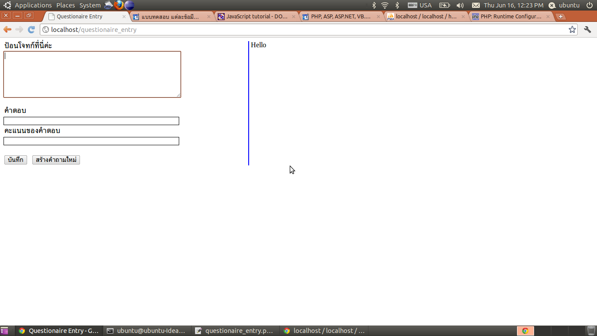This screenshot has height=336, width=597.
Task: Click the date and time clock
Action: [514, 5]
